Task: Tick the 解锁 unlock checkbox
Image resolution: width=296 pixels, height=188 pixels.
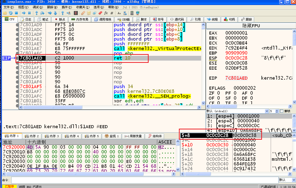Action: click(x=282, y=111)
